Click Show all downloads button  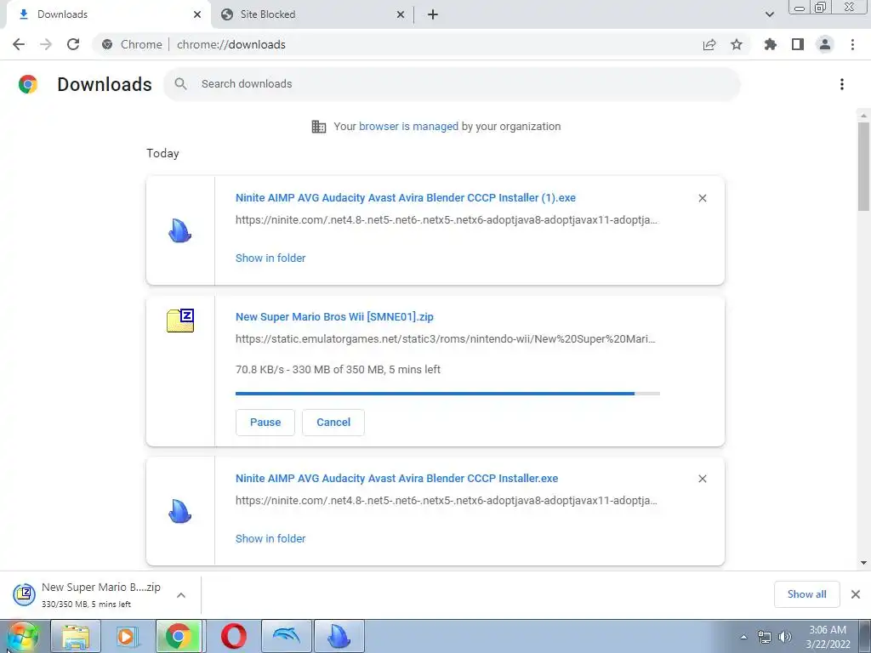(x=806, y=594)
